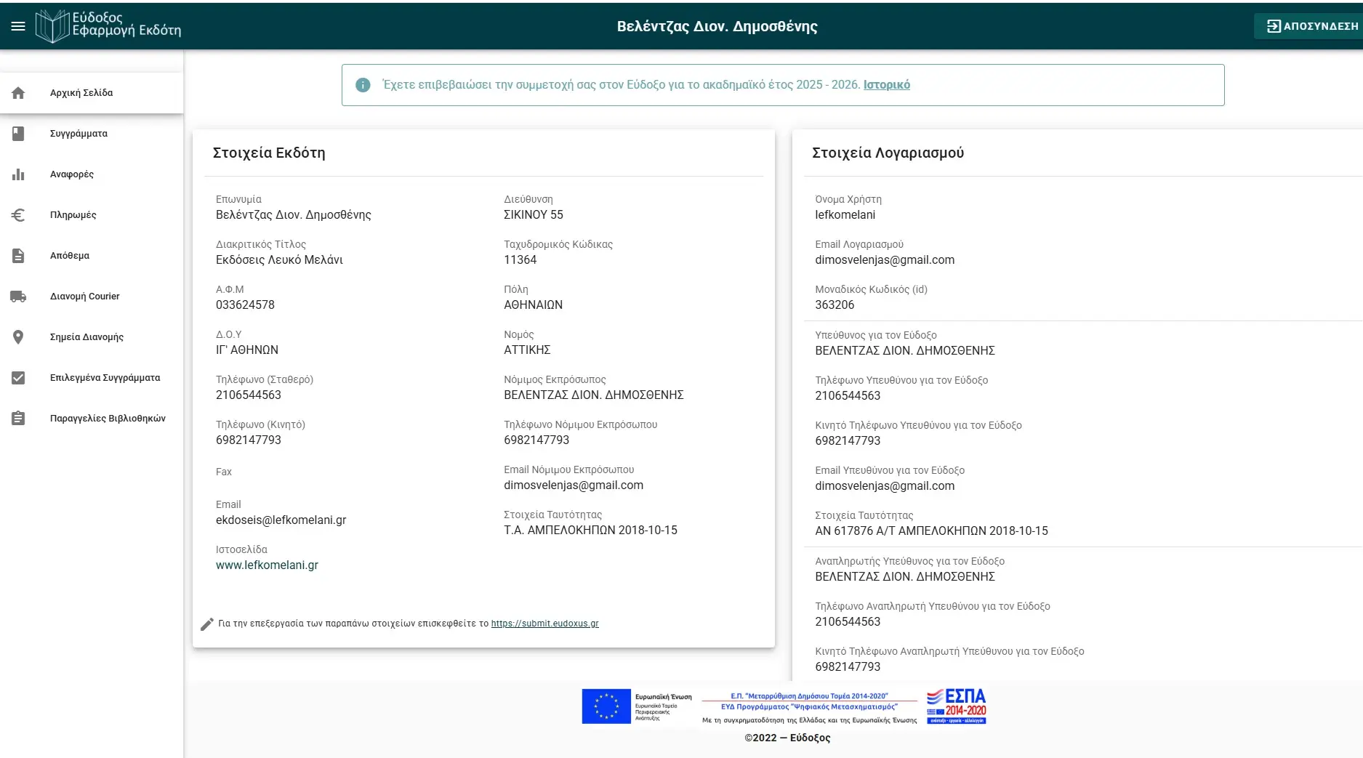Image resolution: width=1363 pixels, height=758 pixels.
Task: Select the Email Λογαριασμού value dimosvelenjas@gmail.com
Action: 885,260
